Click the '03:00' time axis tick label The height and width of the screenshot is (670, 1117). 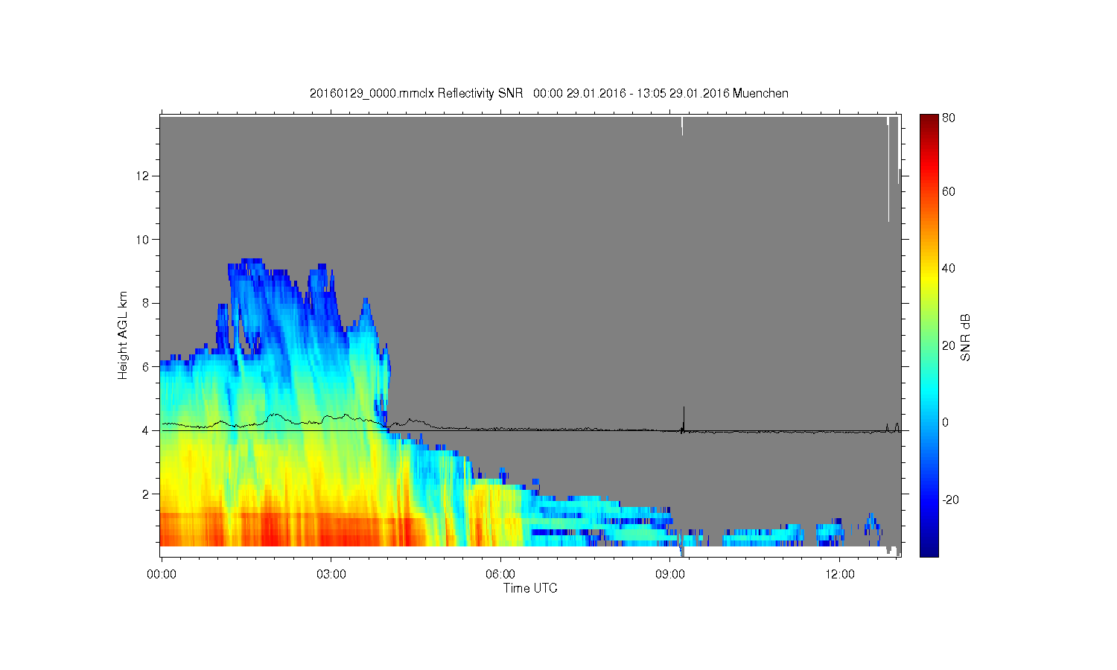click(x=331, y=574)
